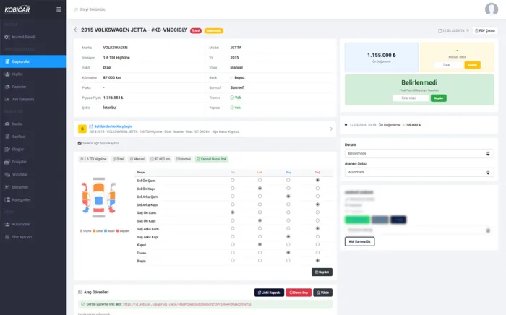Click the Dosyalar folder icon in sidebar

(7, 162)
